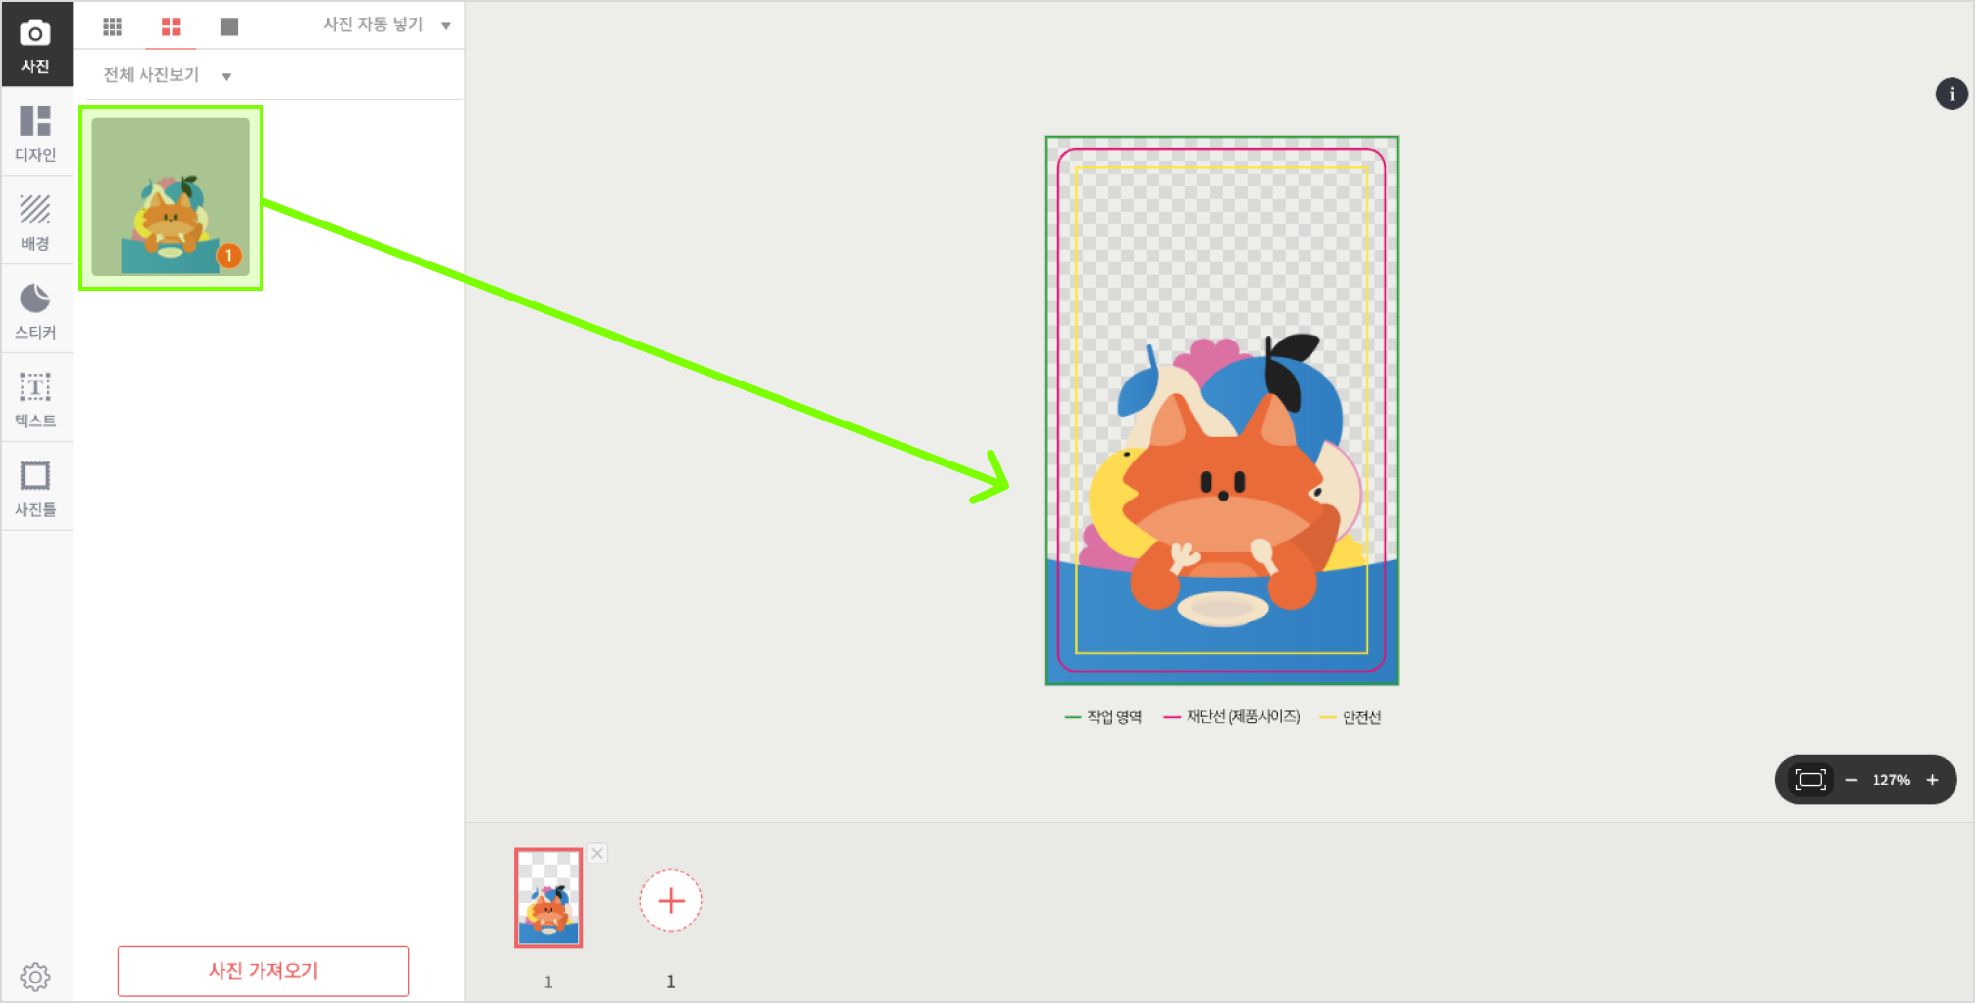The image size is (1975, 1003).
Task: Open settings via the gear icon
Action: click(x=36, y=976)
